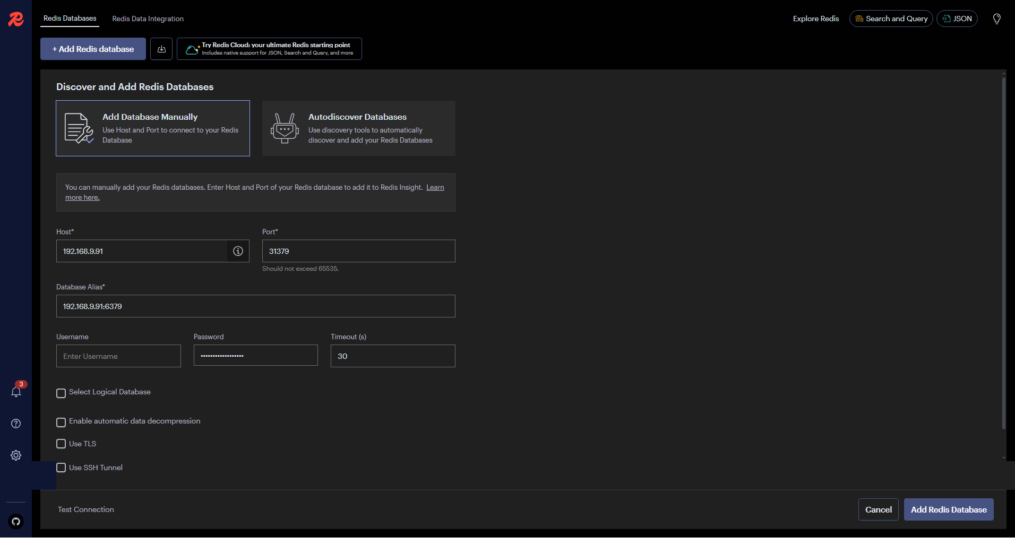Screen dimensions: 1015x538
Task: Focus the Username input field
Action: pos(118,356)
